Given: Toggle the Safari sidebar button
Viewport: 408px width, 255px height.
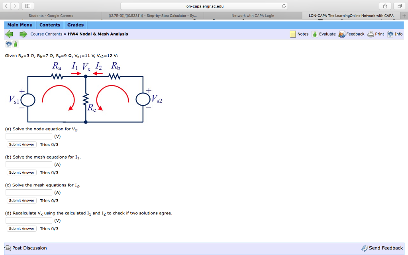Looking at the screenshot, I should click(x=28, y=6).
